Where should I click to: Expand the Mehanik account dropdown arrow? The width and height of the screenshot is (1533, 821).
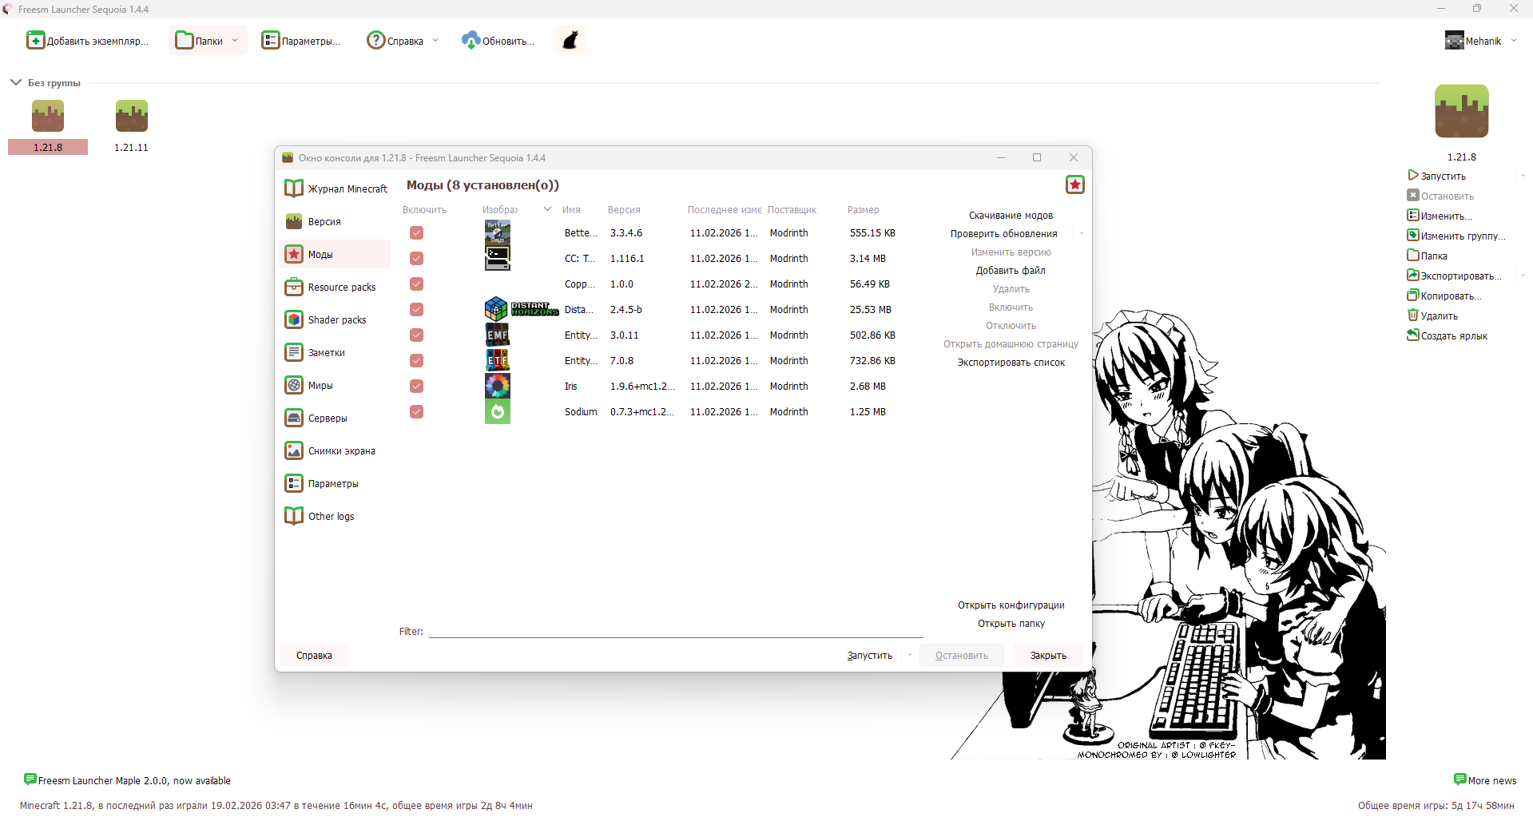tap(1514, 41)
